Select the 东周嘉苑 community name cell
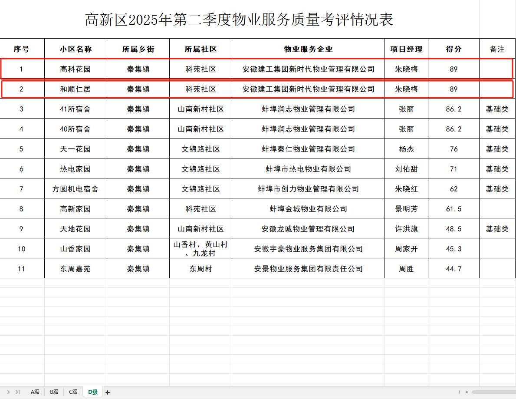The width and height of the screenshot is (516, 399). 76,268
